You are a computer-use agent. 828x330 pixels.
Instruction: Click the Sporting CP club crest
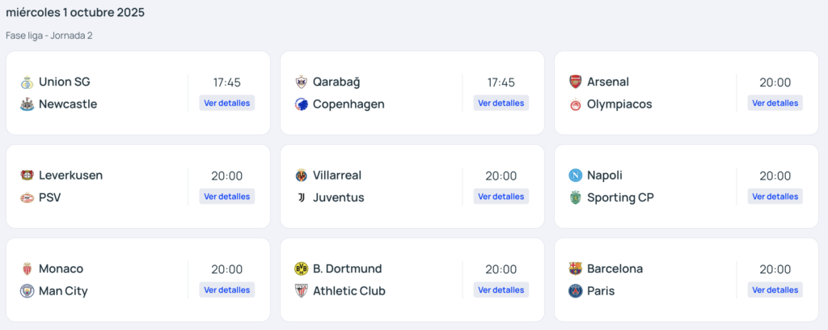click(x=576, y=198)
